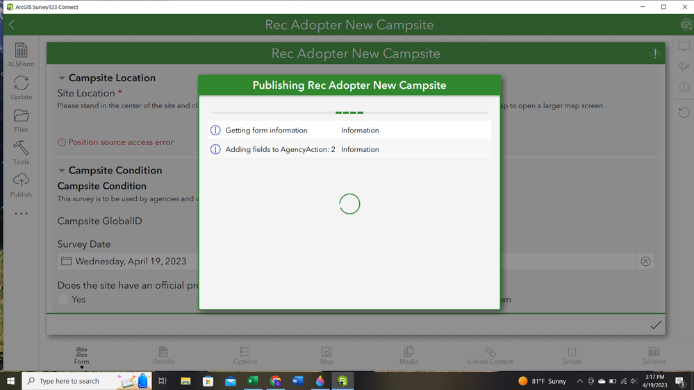Screen dimensions: 694x390
Task: Switch to the Options tab
Action: click(x=245, y=355)
